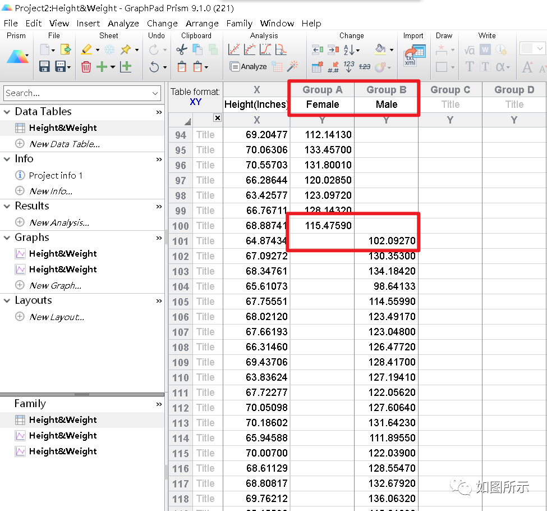This screenshot has height=511, width=547.
Task: Click the sigmoidal dose-response curve icon
Action: [265, 49]
